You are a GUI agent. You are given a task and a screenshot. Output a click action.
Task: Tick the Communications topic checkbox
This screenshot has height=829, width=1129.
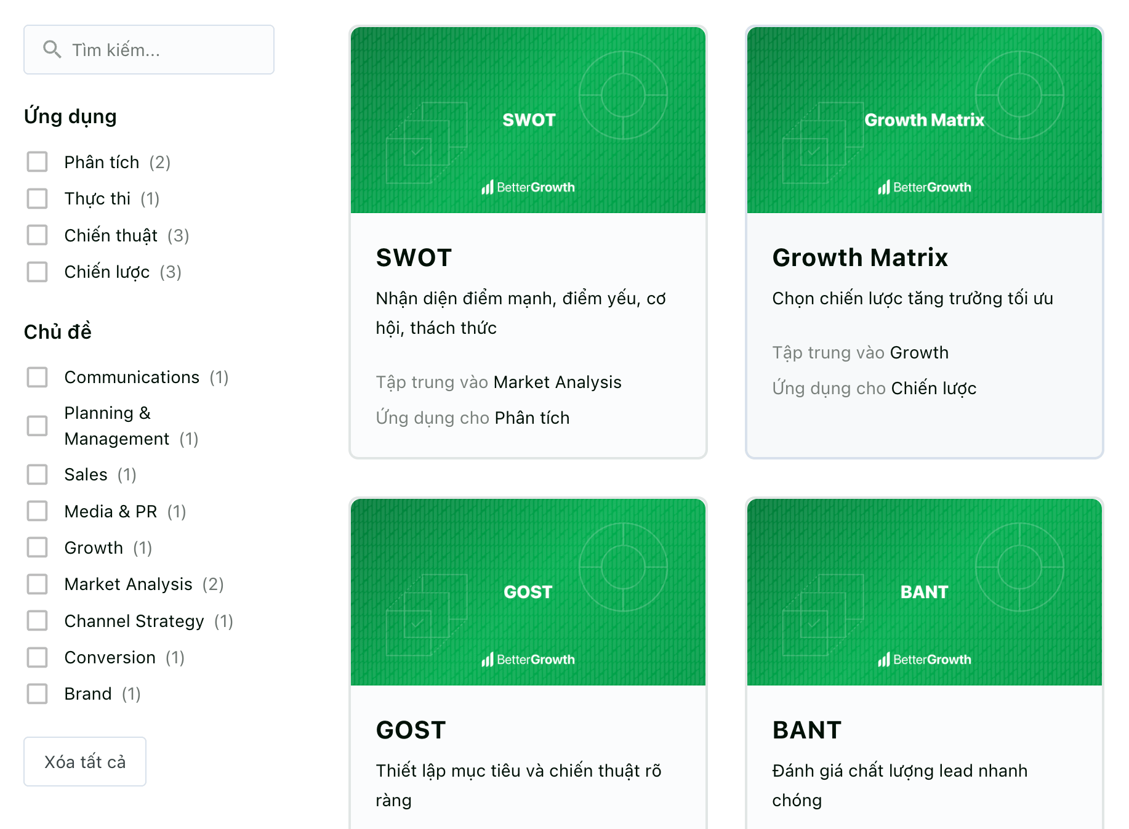[x=38, y=377]
